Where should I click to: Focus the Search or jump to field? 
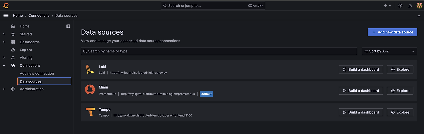pyautogui.click(x=213, y=6)
